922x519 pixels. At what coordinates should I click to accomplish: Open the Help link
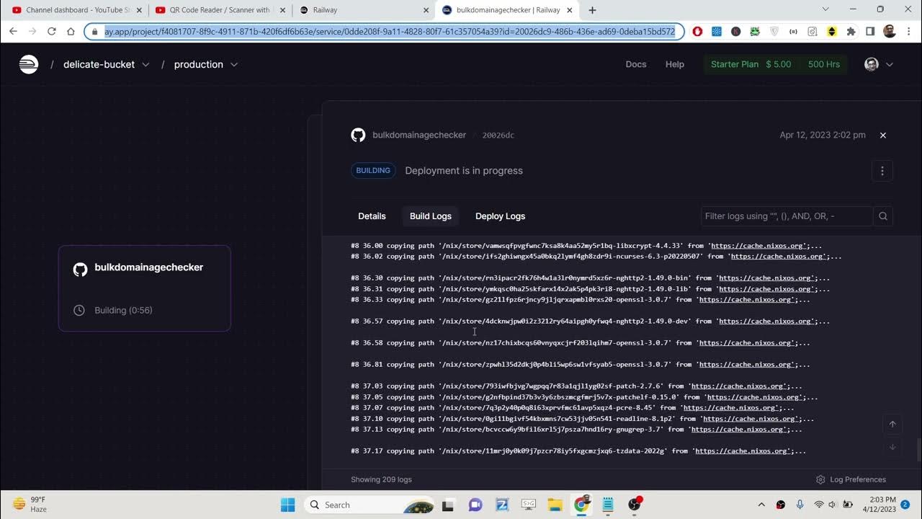[674, 64]
